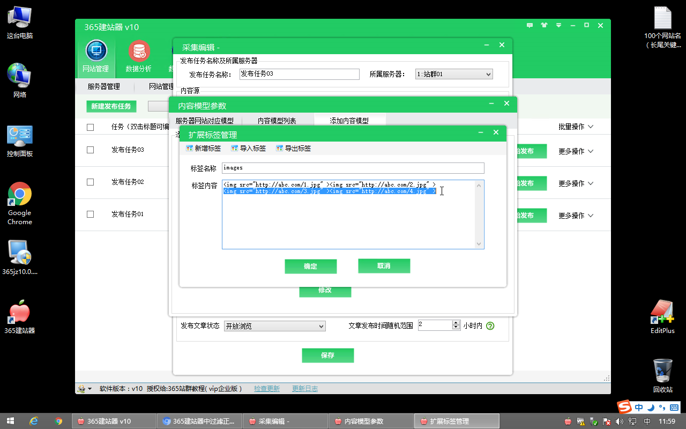Image resolution: width=686 pixels, height=429 pixels.
Task: Click 确定 button in 扩展标签管理 dialog
Action: click(x=311, y=267)
